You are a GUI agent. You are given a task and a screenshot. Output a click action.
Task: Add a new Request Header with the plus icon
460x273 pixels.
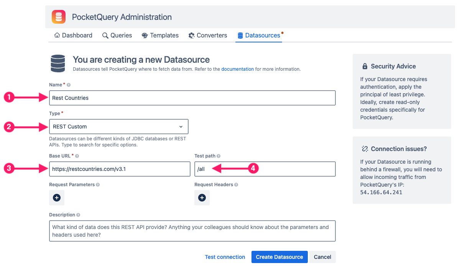(x=202, y=198)
